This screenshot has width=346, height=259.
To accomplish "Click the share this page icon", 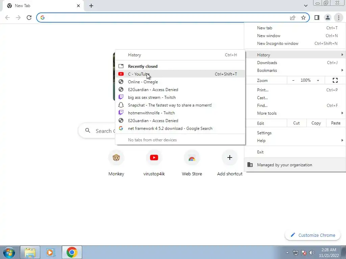I will tap(293, 18).
